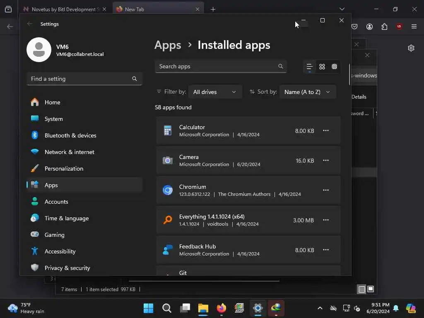The width and height of the screenshot is (424, 318).
Task: Click the Camera app icon
Action: 168,161
